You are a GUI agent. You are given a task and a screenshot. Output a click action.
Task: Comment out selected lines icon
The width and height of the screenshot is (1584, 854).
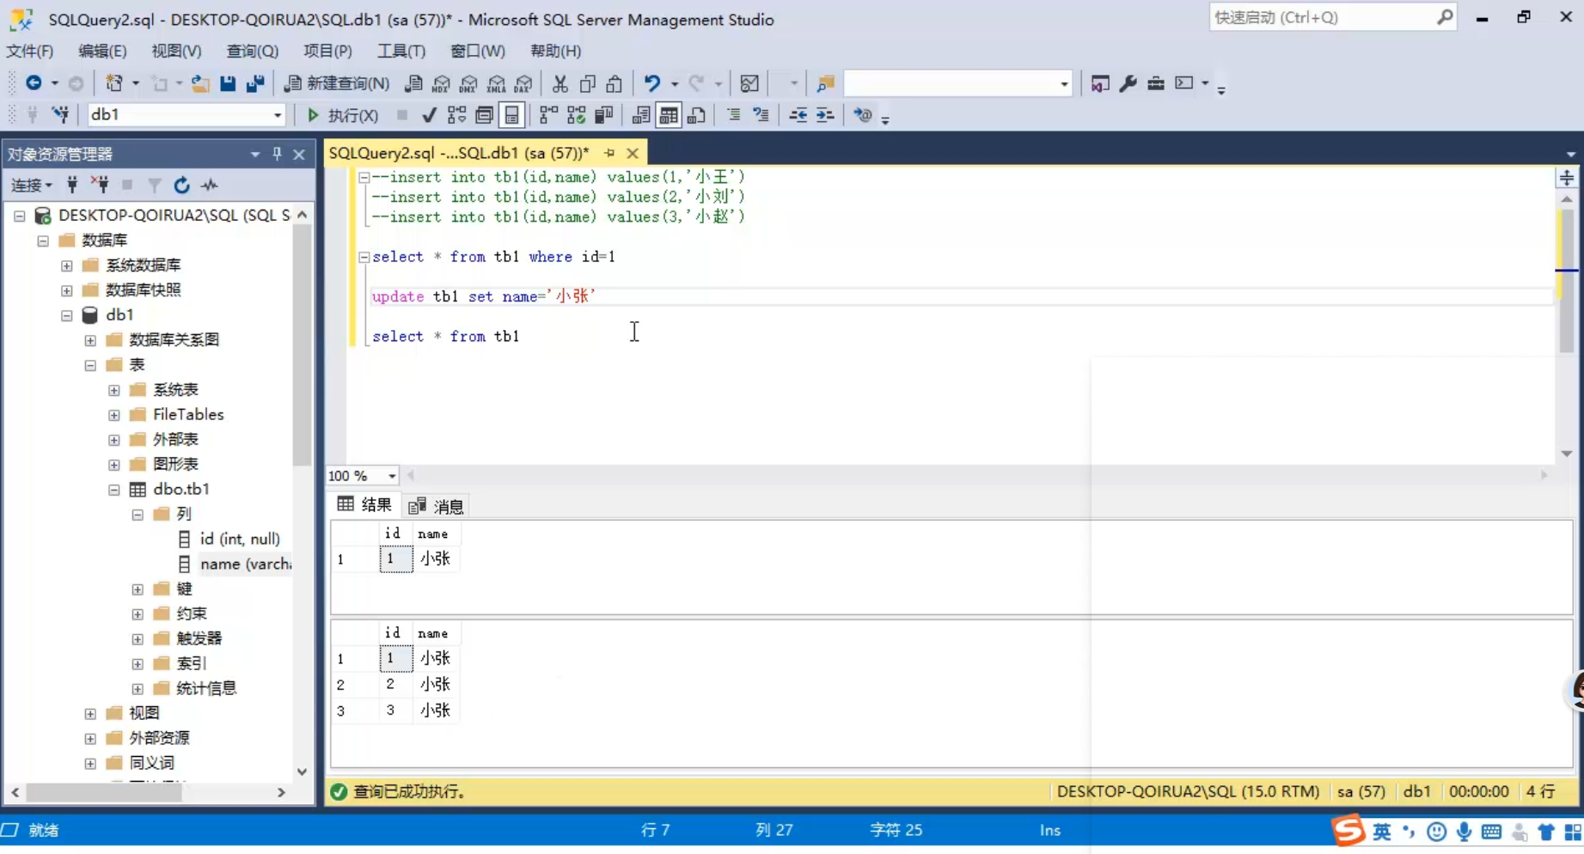pyautogui.click(x=733, y=115)
